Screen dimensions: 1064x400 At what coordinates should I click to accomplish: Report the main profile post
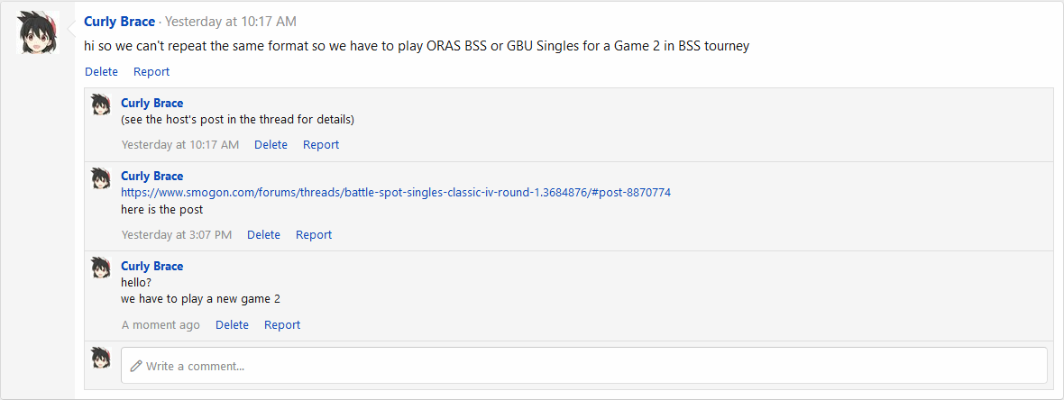[151, 72]
